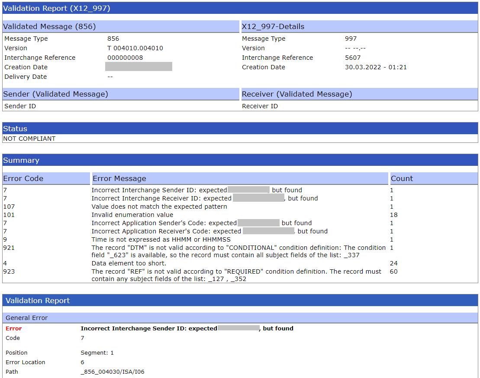Click the "Validation Report (X12_997)" title bar

click(x=57, y=9)
